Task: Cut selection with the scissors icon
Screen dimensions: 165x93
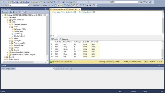Action: pyautogui.click(x=45, y=2)
